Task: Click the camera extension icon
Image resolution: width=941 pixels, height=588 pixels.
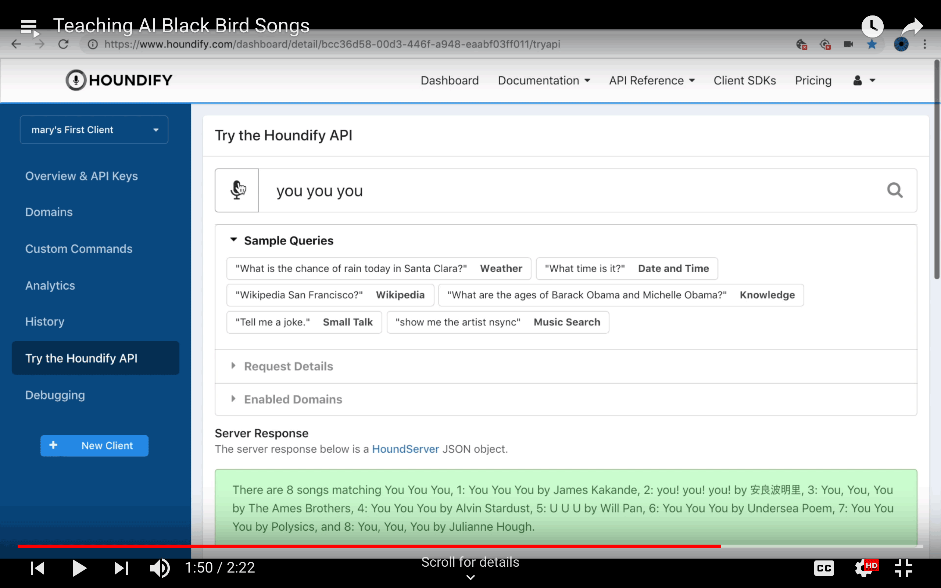Action: [x=848, y=44]
